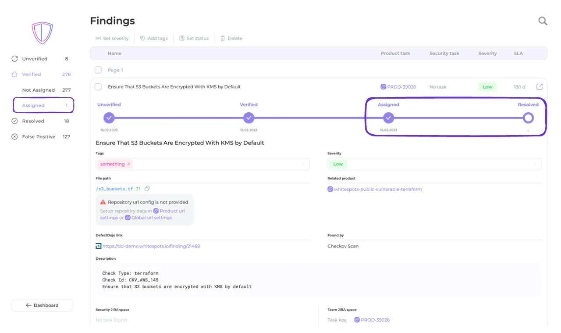Select all findings on Page 1

[x=98, y=70]
